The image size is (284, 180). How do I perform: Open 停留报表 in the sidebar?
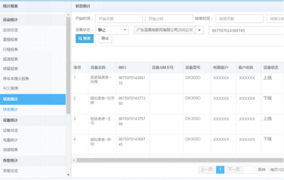click(x=10, y=69)
